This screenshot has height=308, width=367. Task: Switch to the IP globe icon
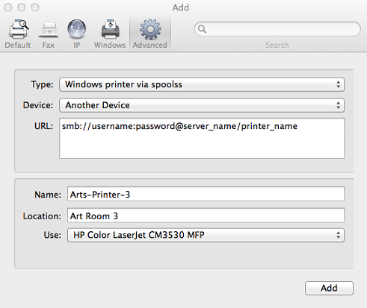tap(77, 29)
